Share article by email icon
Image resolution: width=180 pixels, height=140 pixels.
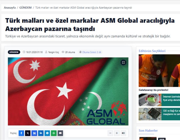[60, 133]
